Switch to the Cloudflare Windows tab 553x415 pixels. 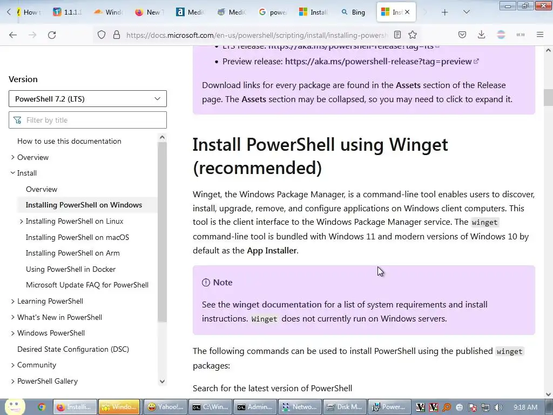[x=108, y=12]
